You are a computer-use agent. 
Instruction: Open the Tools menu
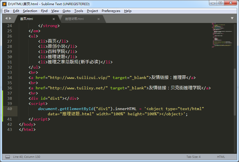coord(79,11)
